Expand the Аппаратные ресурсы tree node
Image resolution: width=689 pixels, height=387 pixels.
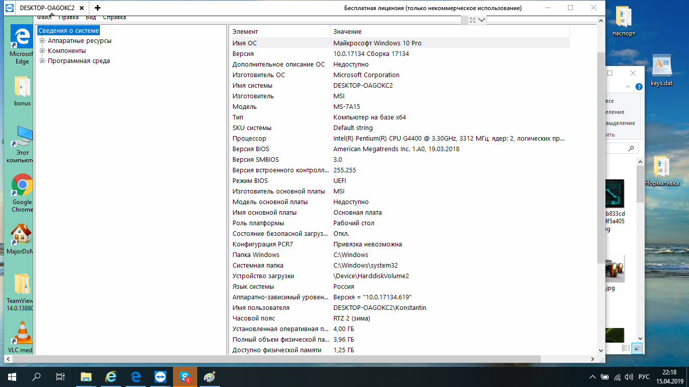(x=42, y=41)
